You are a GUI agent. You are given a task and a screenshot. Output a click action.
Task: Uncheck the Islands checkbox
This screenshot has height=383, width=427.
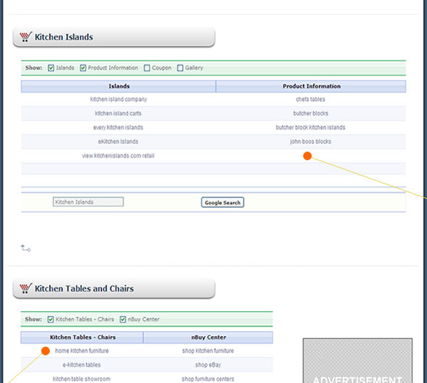coord(51,68)
